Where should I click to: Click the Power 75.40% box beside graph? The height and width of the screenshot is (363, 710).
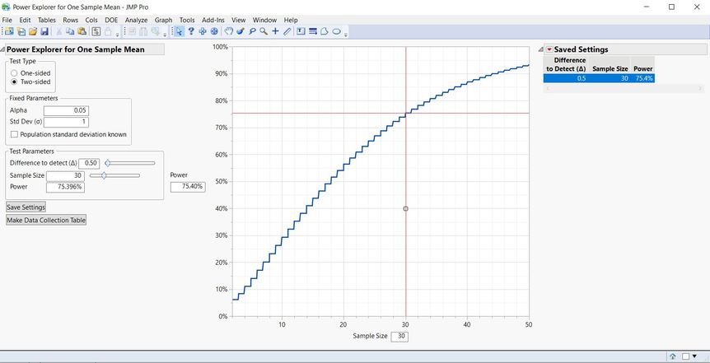pyautogui.click(x=188, y=187)
